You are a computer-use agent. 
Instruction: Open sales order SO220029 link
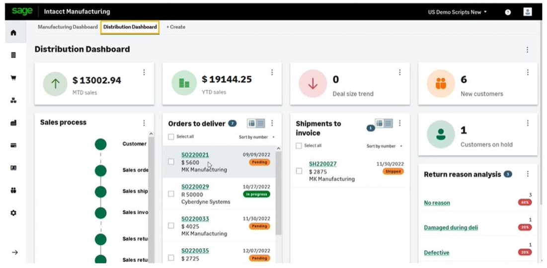pyautogui.click(x=195, y=187)
